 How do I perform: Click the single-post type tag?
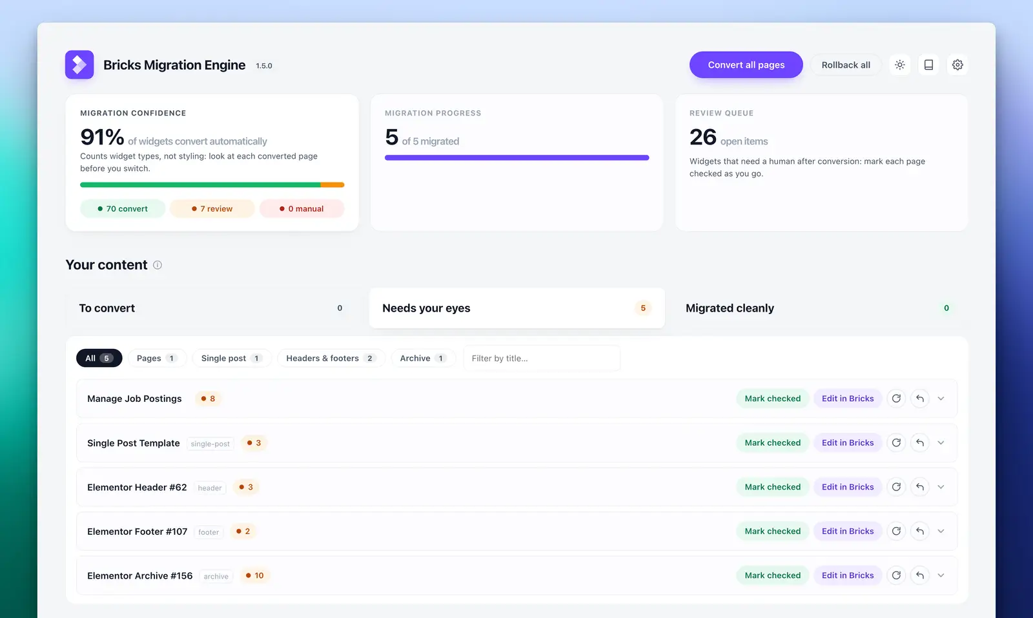coord(210,444)
